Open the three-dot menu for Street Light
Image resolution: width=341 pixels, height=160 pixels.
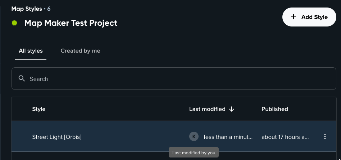[x=325, y=137]
